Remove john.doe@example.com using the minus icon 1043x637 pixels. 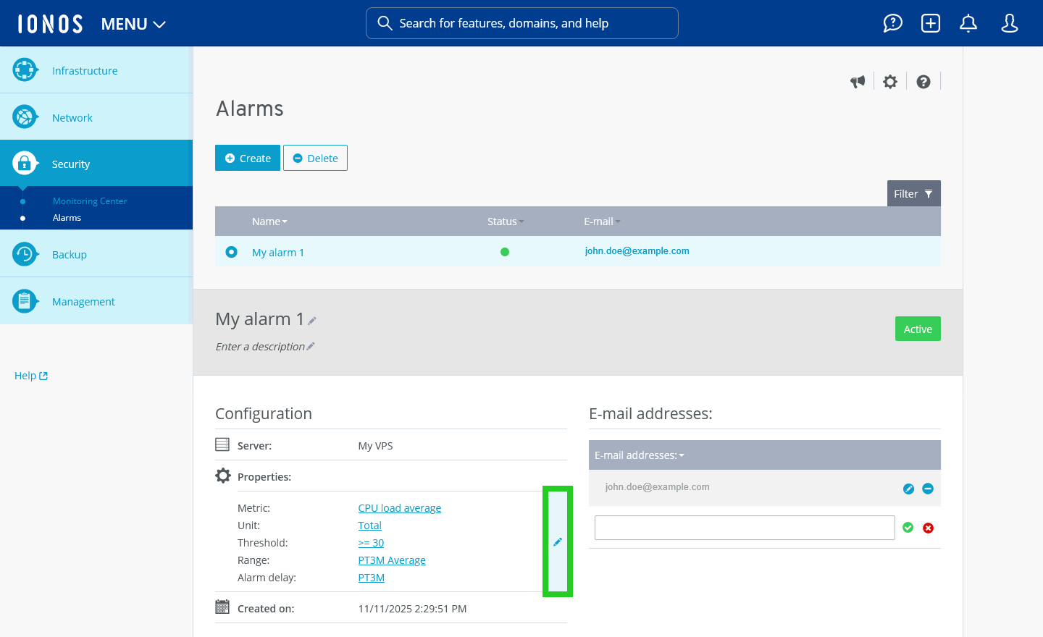point(928,489)
